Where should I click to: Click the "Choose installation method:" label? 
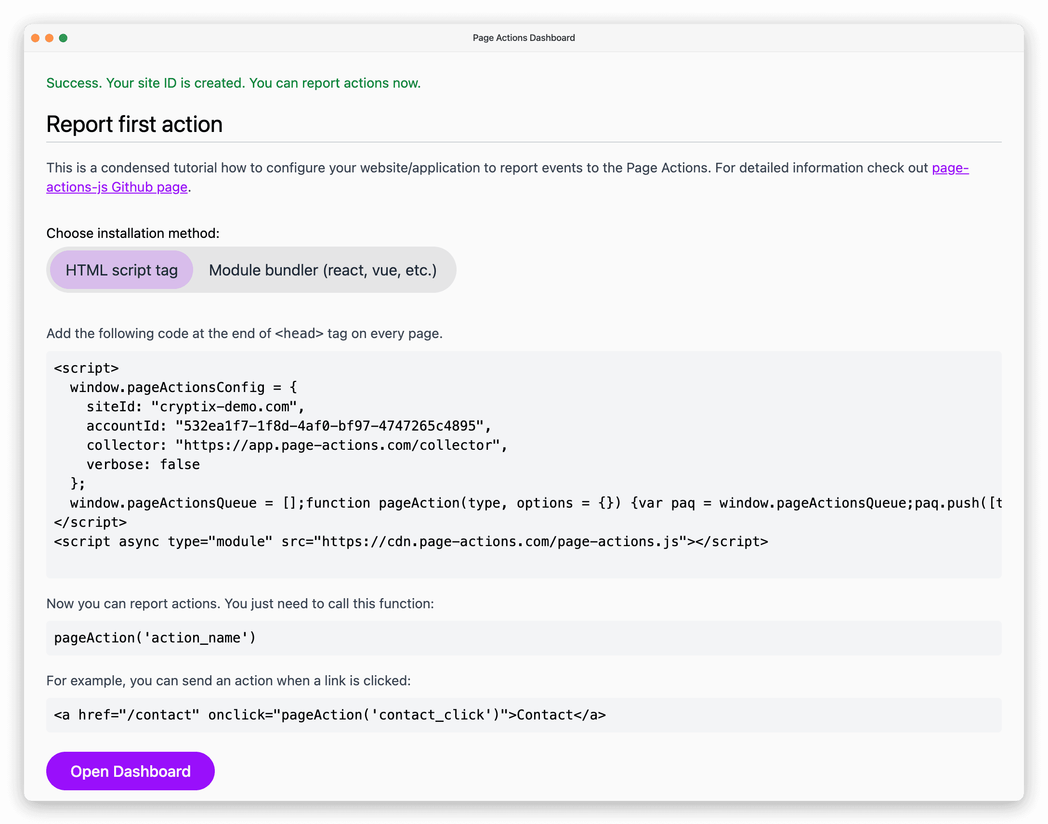point(133,234)
